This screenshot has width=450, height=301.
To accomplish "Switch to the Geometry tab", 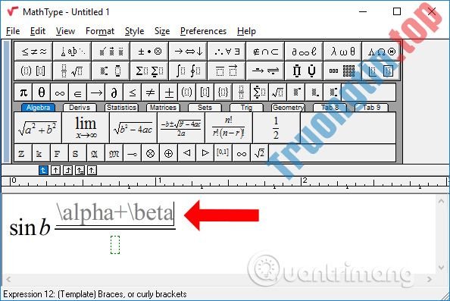I will 288,108.
